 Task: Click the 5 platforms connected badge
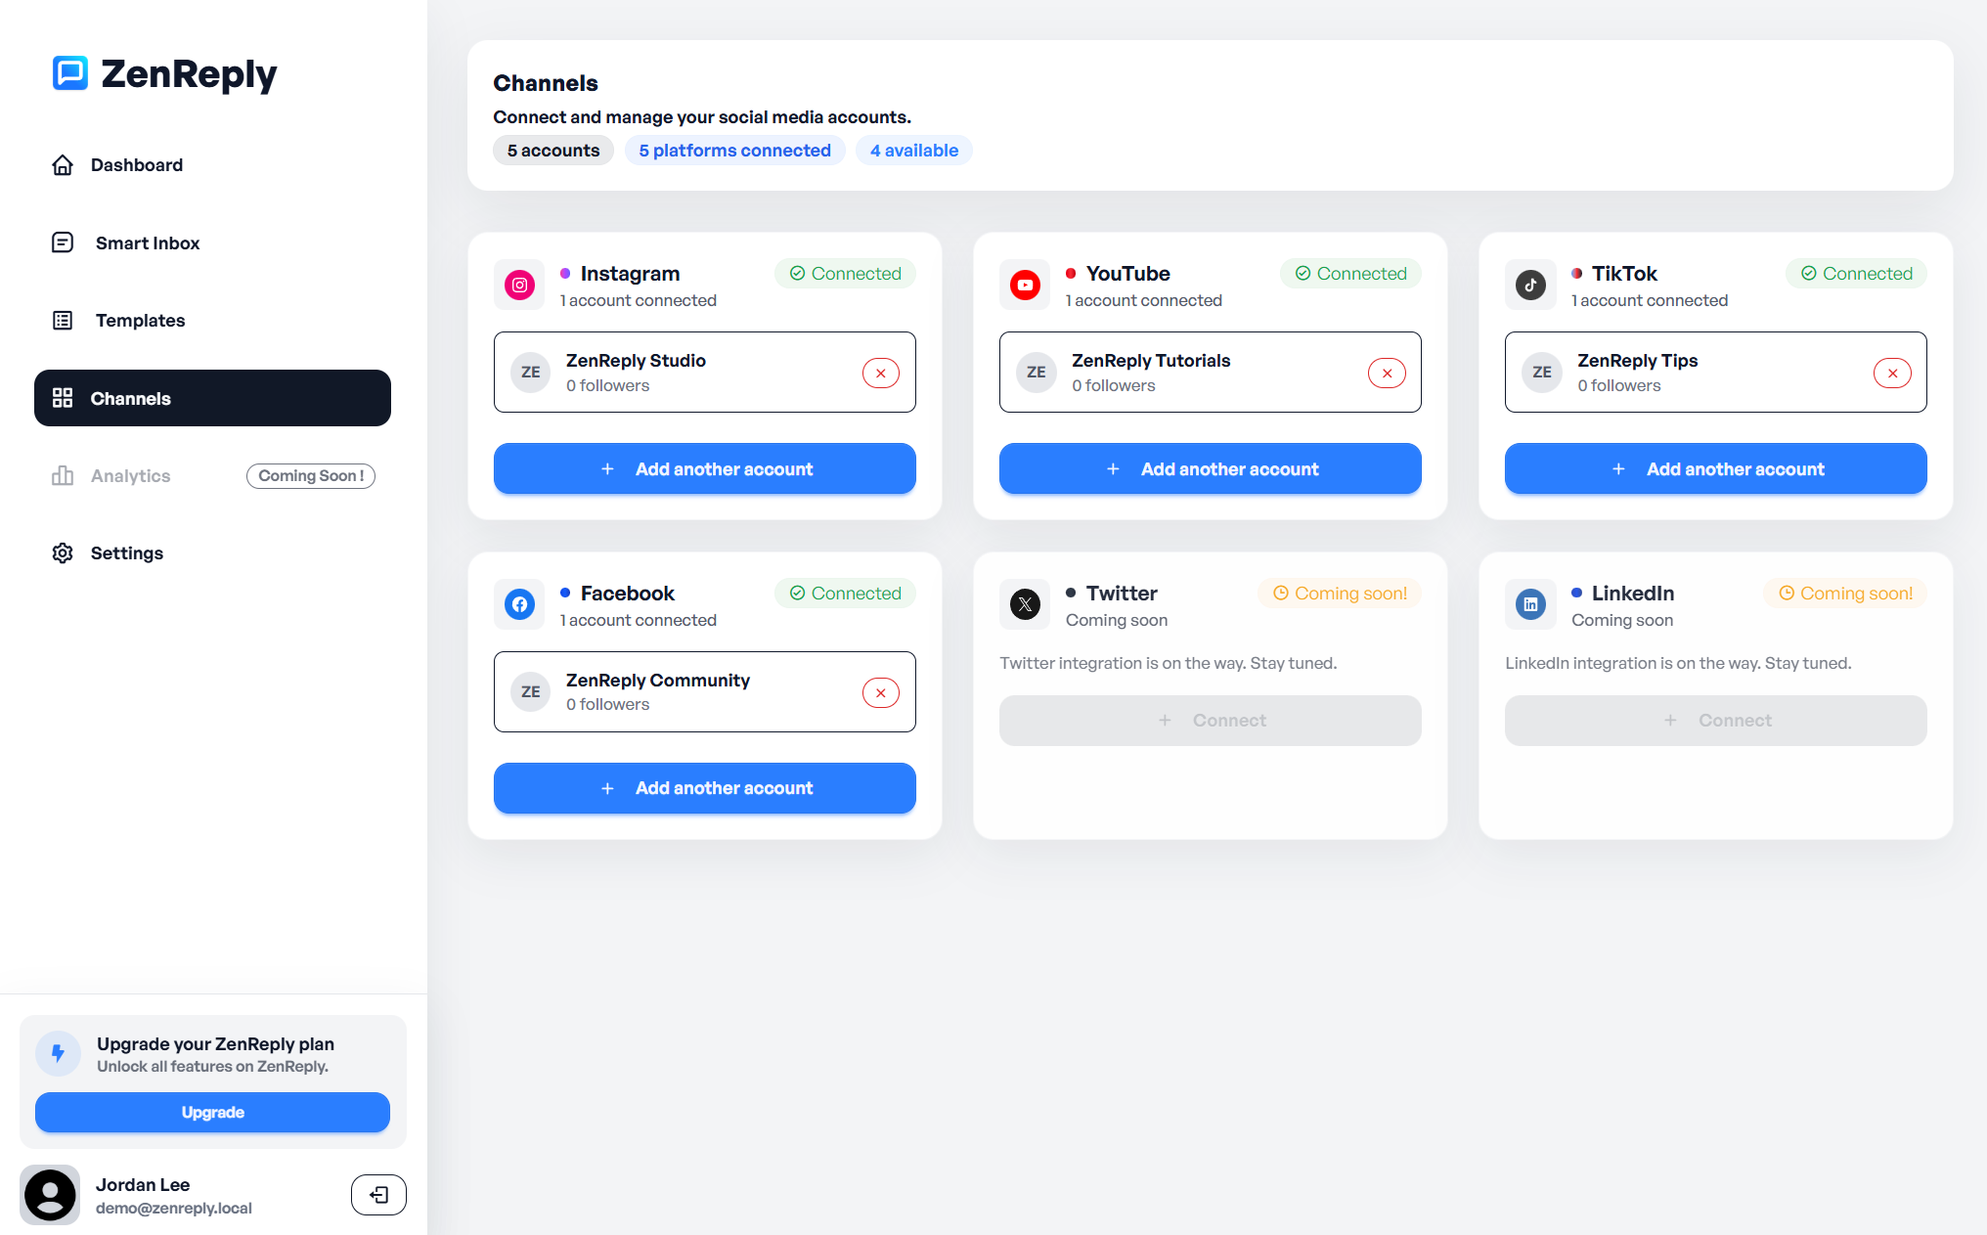(734, 150)
